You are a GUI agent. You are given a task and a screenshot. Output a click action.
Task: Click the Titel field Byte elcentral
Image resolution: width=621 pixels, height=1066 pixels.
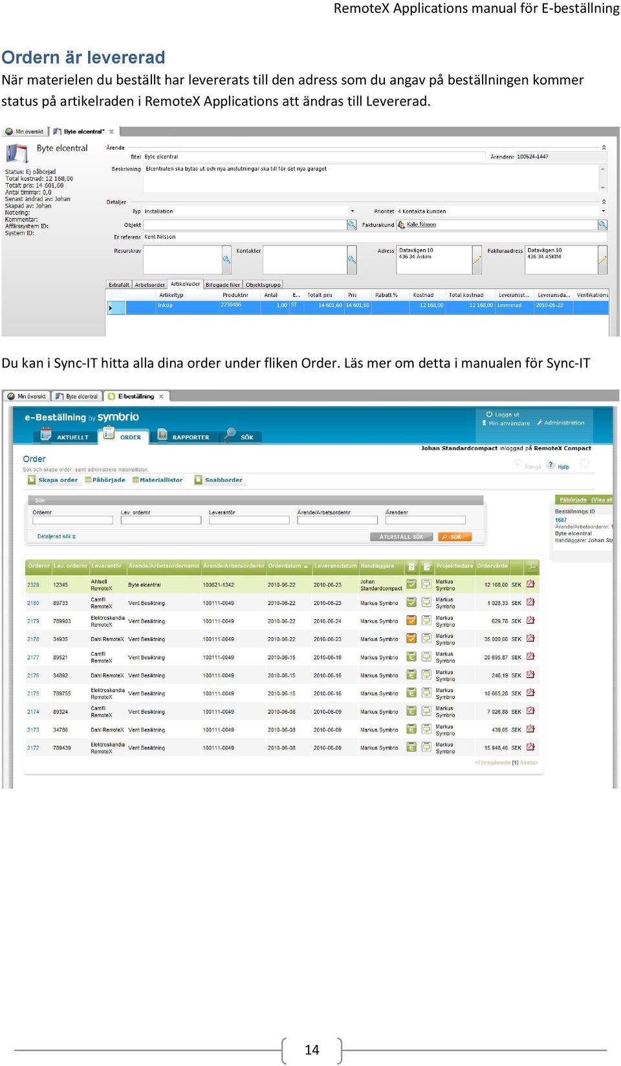click(x=314, y=157)
